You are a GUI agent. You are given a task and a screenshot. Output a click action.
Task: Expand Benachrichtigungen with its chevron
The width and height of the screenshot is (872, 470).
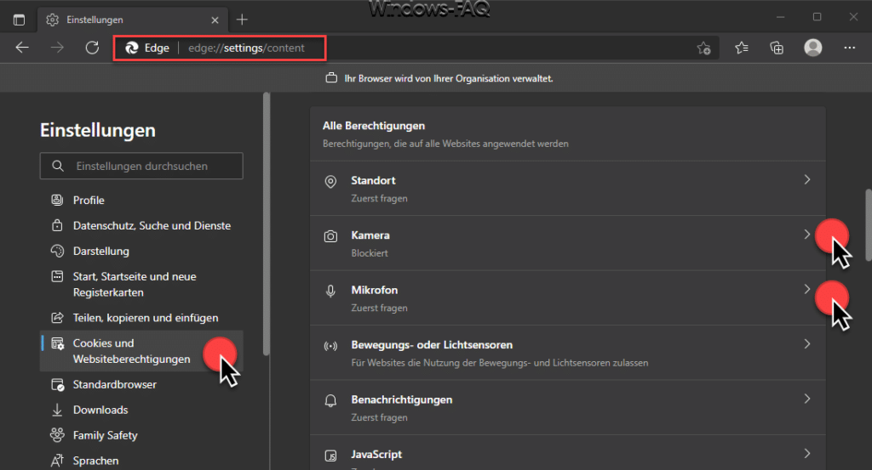807,399
